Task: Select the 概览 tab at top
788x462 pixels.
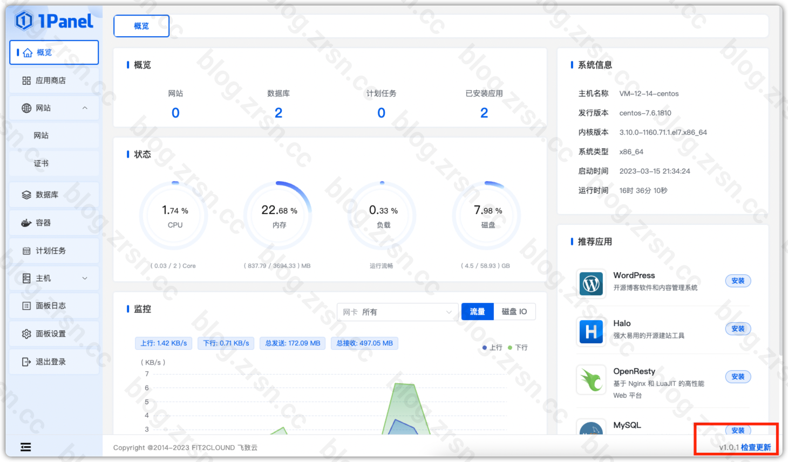Action: 141,26
